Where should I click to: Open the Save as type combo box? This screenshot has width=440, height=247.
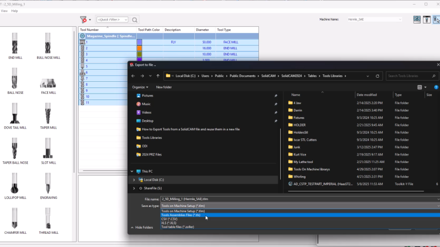click(x=300, y=206)
